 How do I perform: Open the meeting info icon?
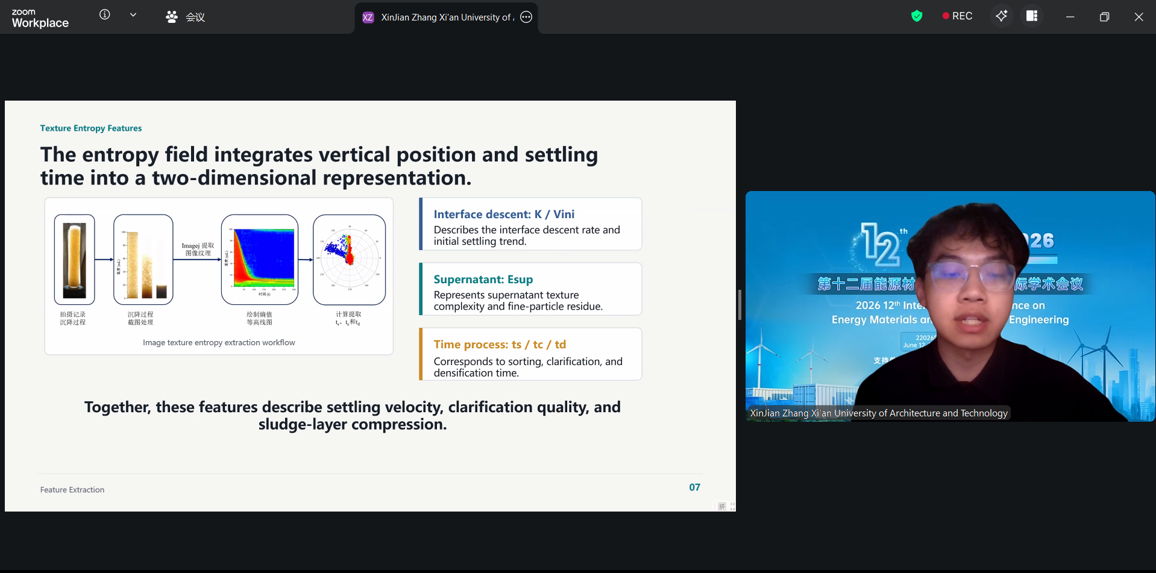pos(105,14)
